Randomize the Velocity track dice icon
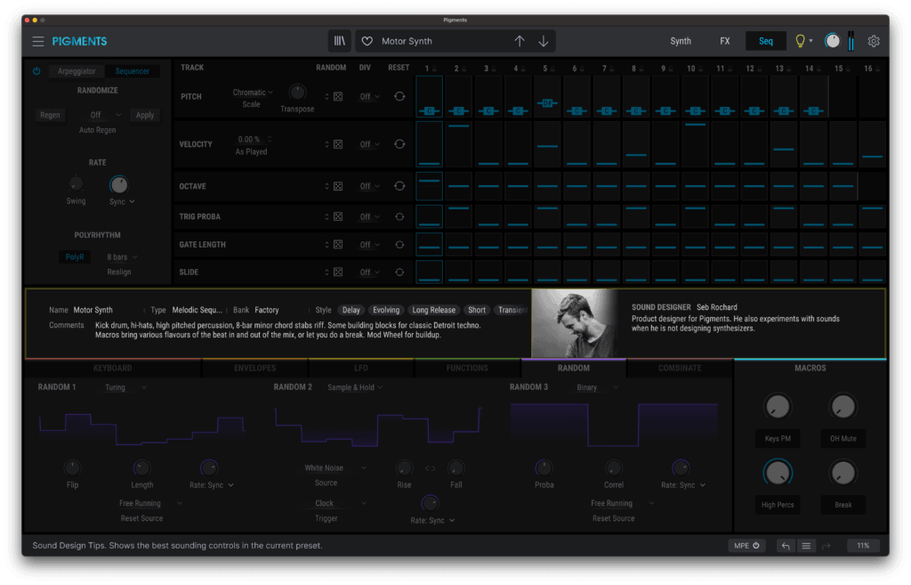The width and height of the screenshot is (911, 585). (338, 144)
